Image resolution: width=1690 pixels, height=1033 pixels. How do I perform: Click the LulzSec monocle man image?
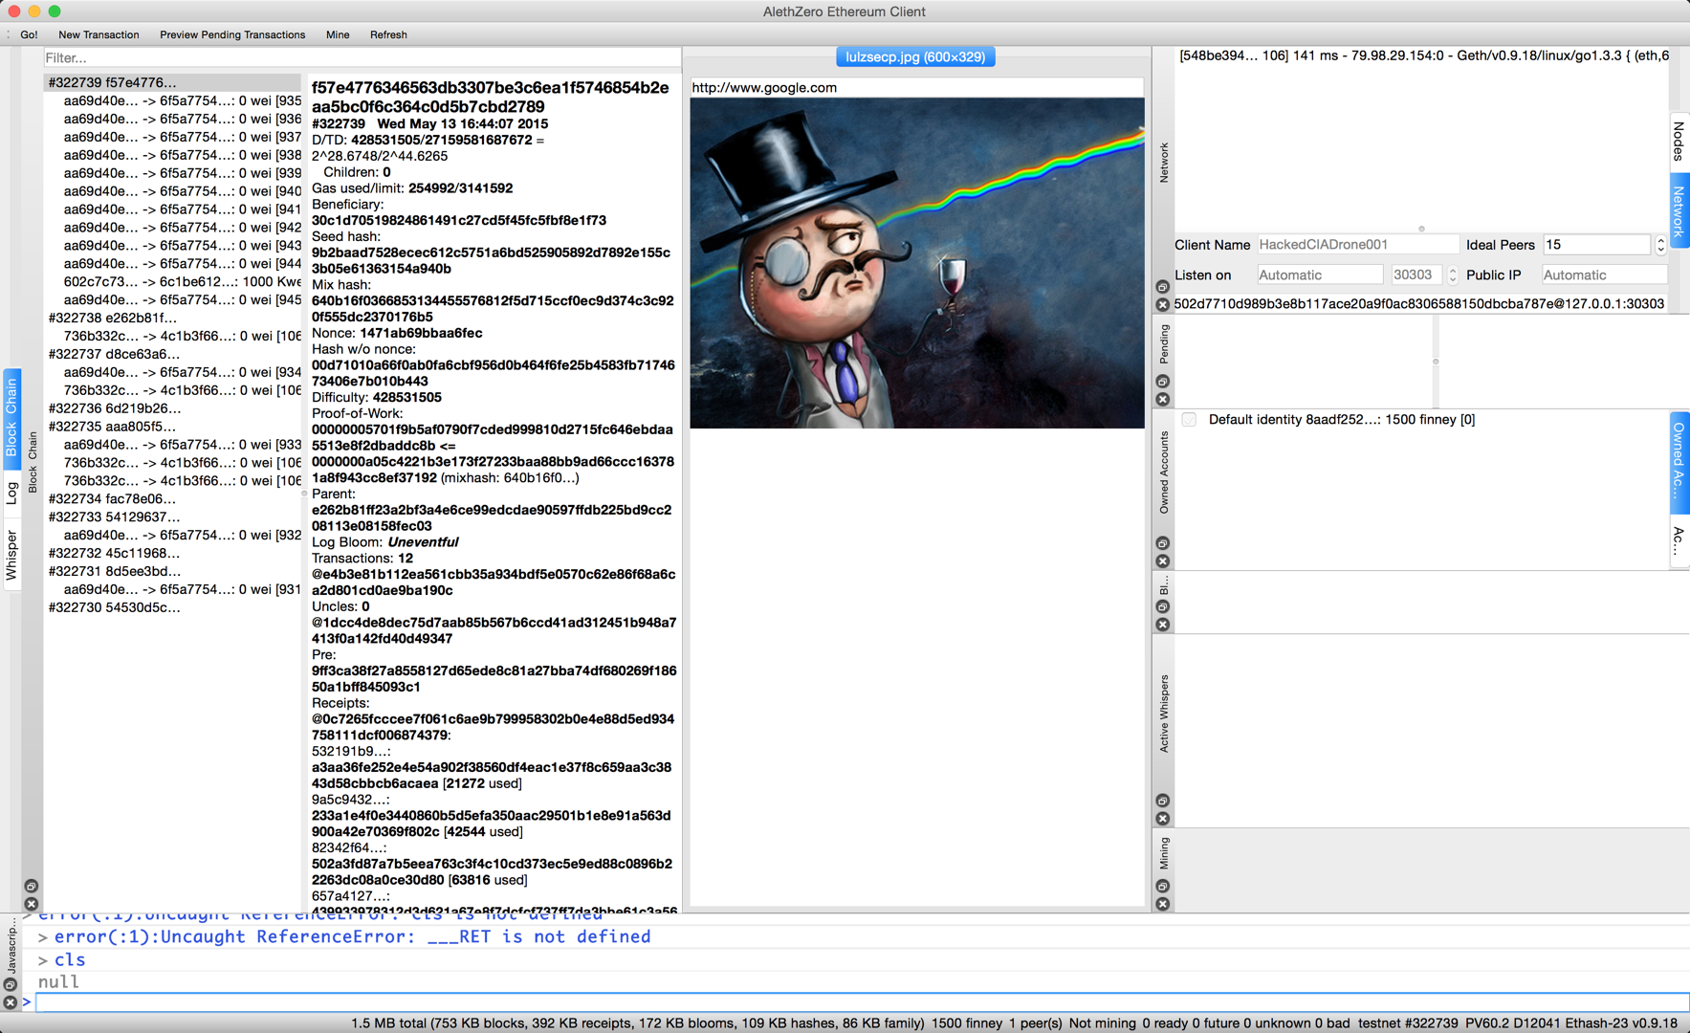pos(916,263)
